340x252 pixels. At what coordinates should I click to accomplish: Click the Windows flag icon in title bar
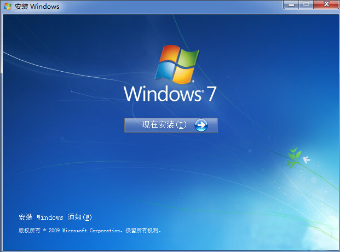[x=8, y=6]
